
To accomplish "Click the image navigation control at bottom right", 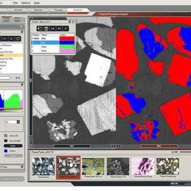I will pos(174,184).
